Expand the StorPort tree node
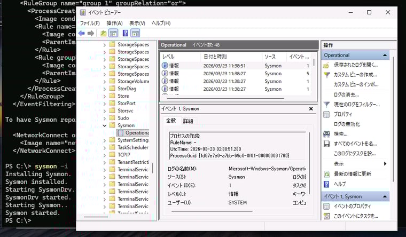Viewport: 406px width, 237px height. pyautogui.click(x=105, y=104)
